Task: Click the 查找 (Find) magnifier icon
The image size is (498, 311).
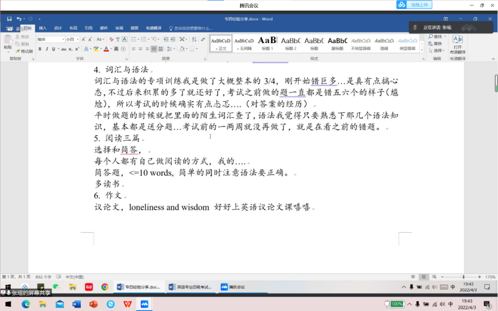Action: (430, 37)
